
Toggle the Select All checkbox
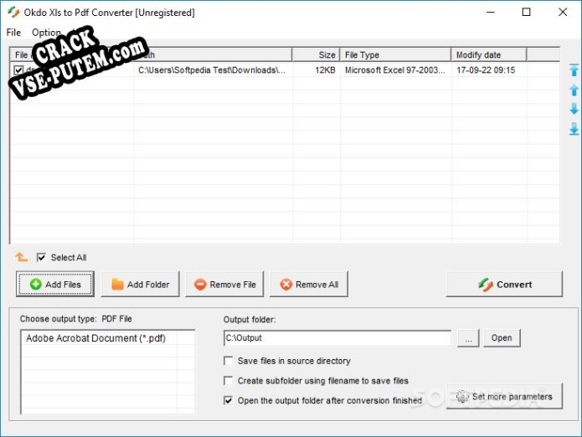pyautogui.click(x=42, y=258)
